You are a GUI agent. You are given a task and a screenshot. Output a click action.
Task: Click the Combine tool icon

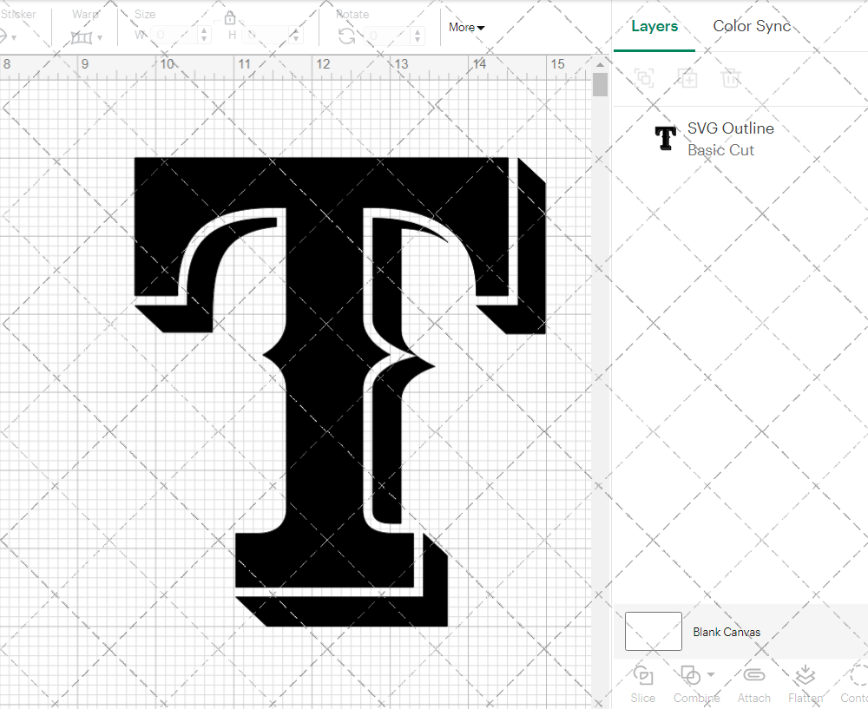tap(690, 676)
